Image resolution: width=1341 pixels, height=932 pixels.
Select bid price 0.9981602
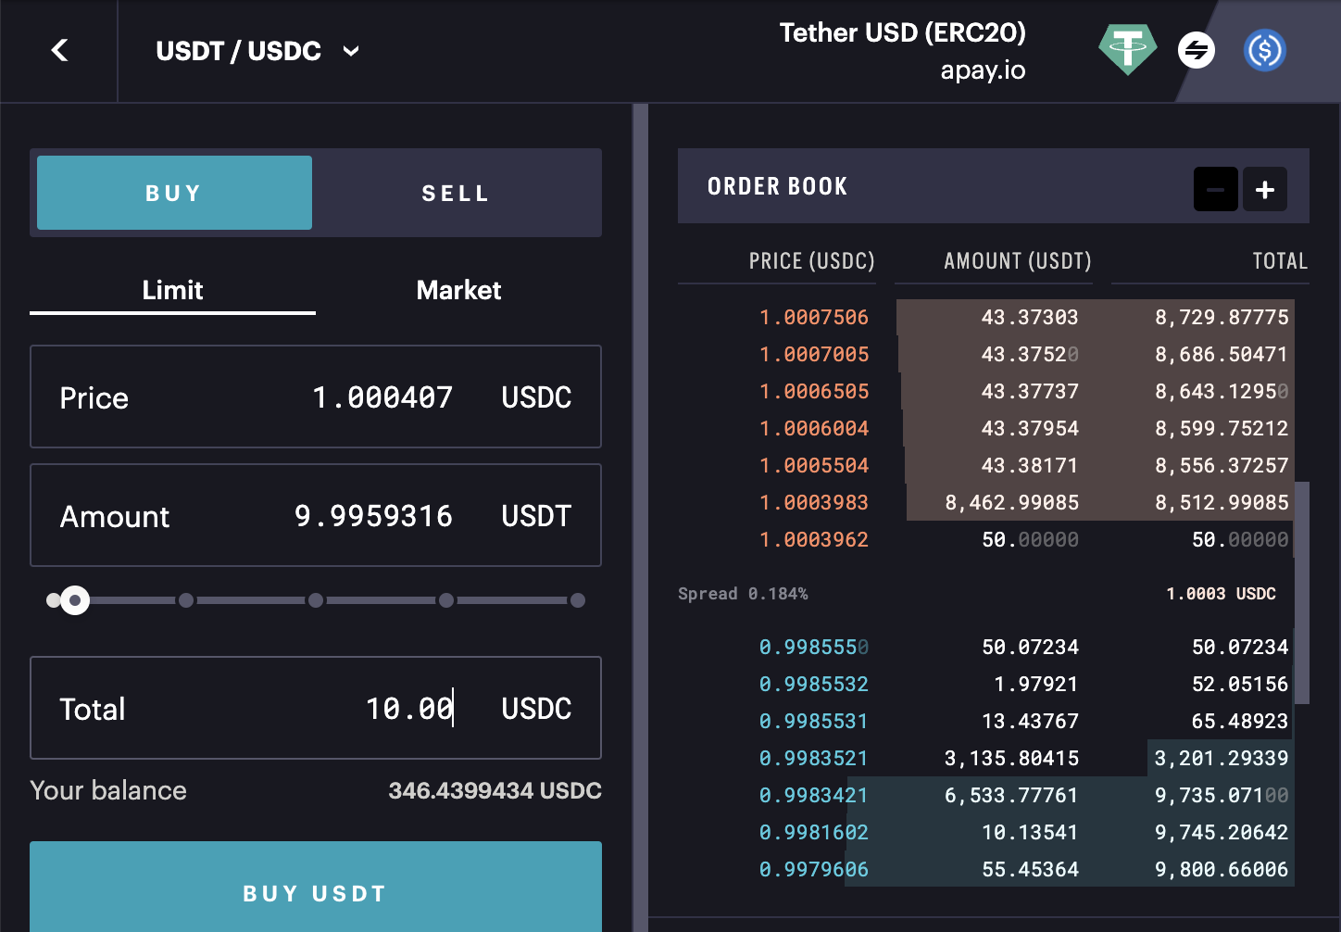coord(814,832)
